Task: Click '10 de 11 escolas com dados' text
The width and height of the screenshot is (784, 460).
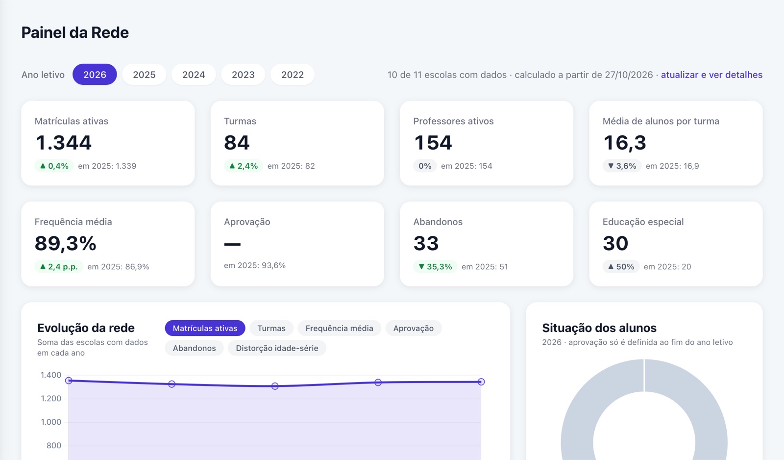Action: 447,75
